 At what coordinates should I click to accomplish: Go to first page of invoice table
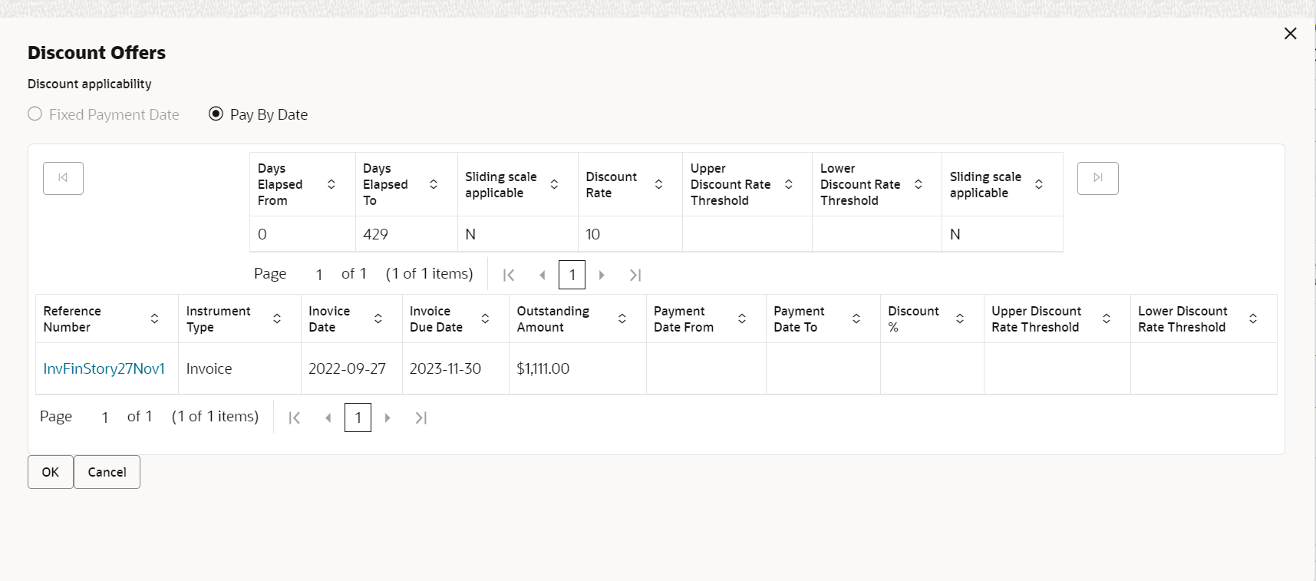pos(294,418)
